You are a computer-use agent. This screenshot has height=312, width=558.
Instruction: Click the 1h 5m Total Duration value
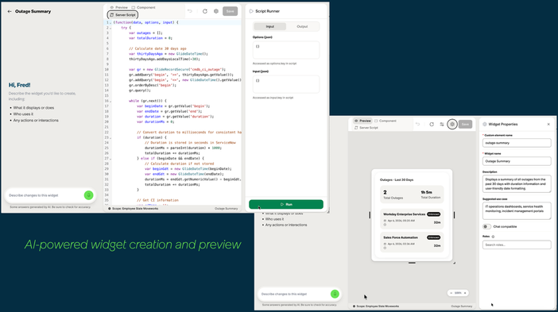click(x=426, y=192)
